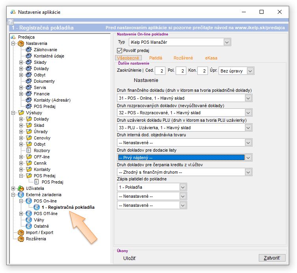Click the euro icon next to Váhy
This screenshot has height=273, width=297.
[x=28, y=220]
